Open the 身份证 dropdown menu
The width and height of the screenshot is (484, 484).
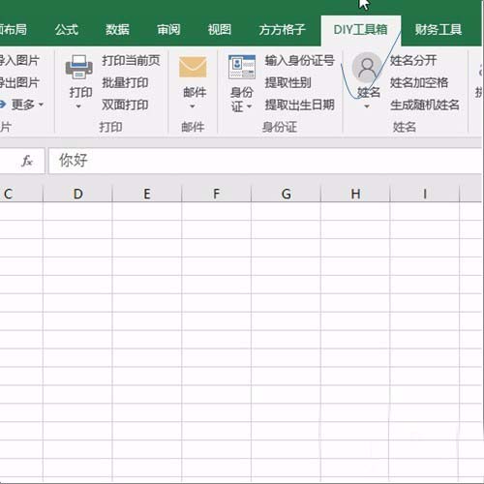click(249, 106)
